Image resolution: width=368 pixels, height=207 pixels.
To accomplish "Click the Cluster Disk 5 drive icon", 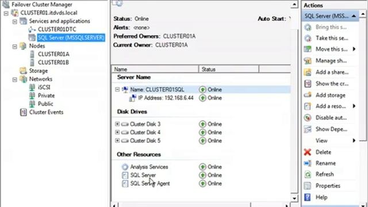I will [125, 140].
